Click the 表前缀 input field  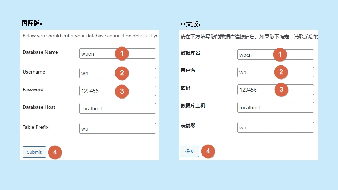[275, 127]
